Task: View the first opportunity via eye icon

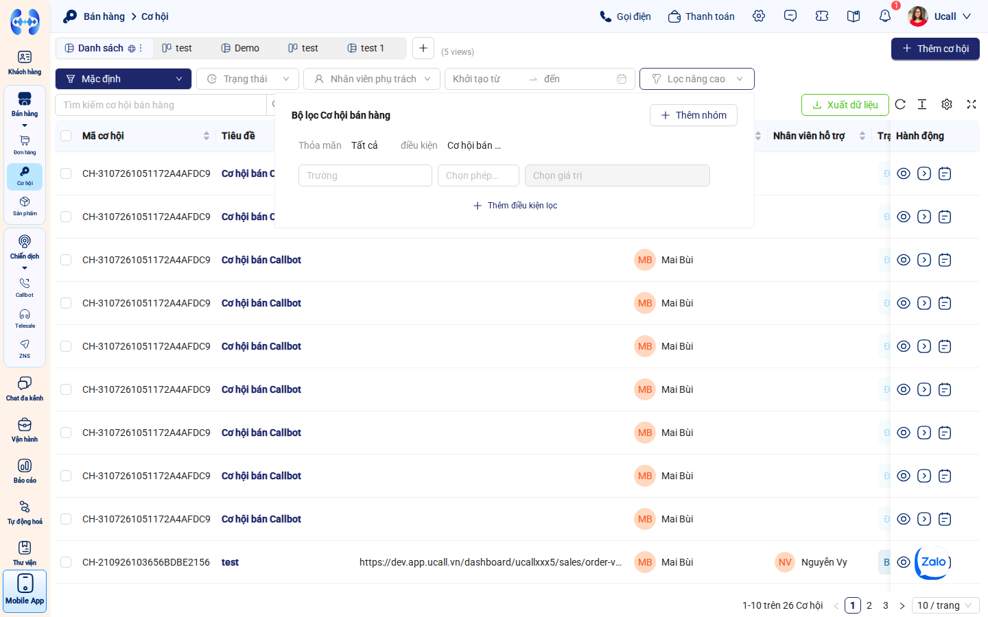Action: 904,173
